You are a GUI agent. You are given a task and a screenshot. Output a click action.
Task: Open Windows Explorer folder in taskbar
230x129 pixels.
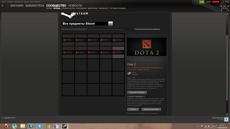(x=23, y=126)
